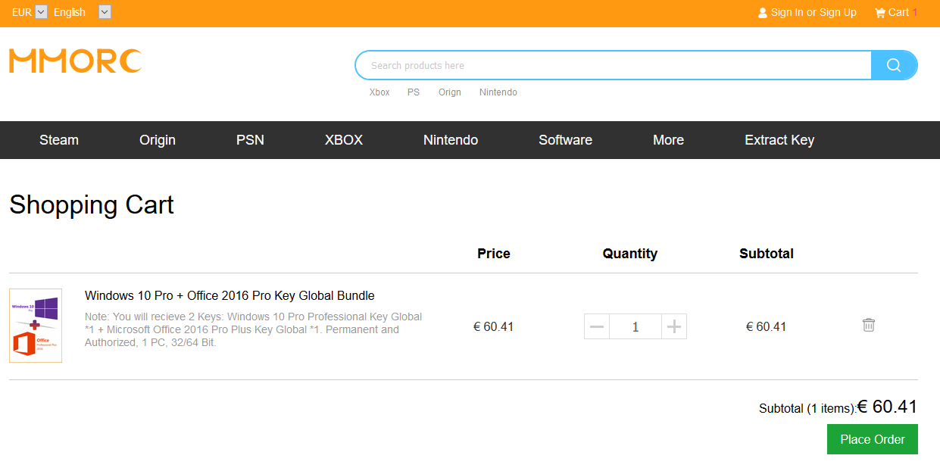
Task: Open the EUR currency dropdown
Action: pyautogui.click(x=41, y=12)
